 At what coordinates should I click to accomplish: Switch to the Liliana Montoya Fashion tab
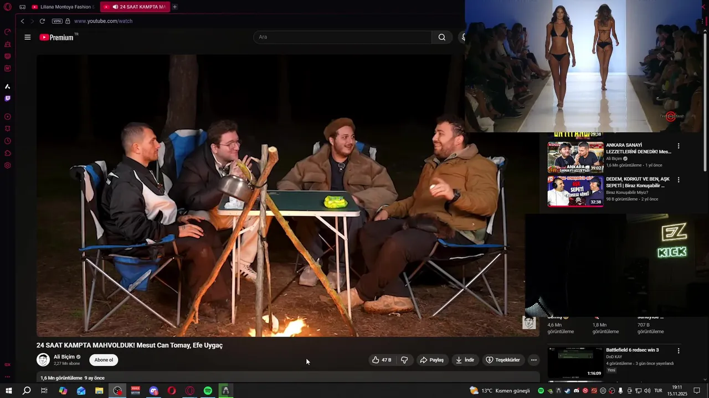click(x=63, y=7)
